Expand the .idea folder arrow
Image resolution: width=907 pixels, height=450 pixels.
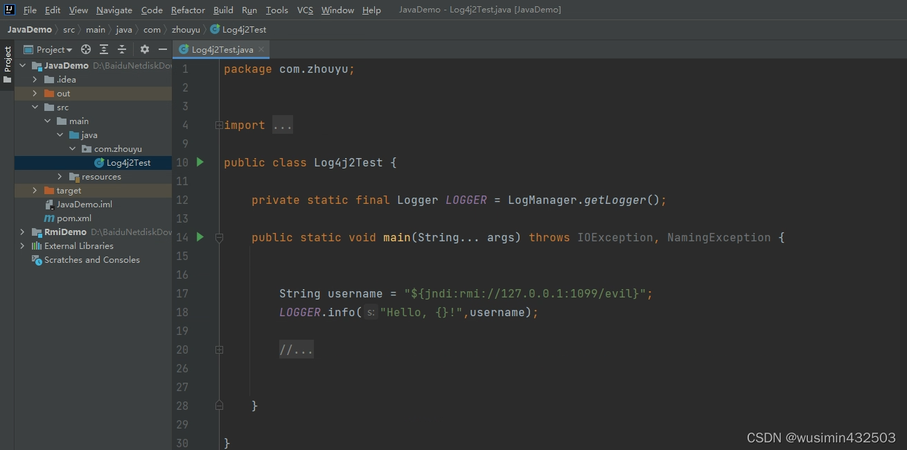[35, 80]
